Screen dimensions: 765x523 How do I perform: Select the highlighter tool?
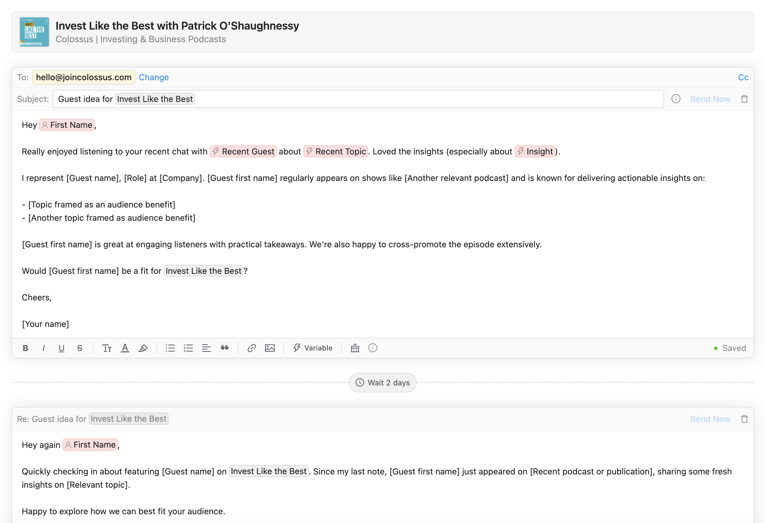[143, 348]
